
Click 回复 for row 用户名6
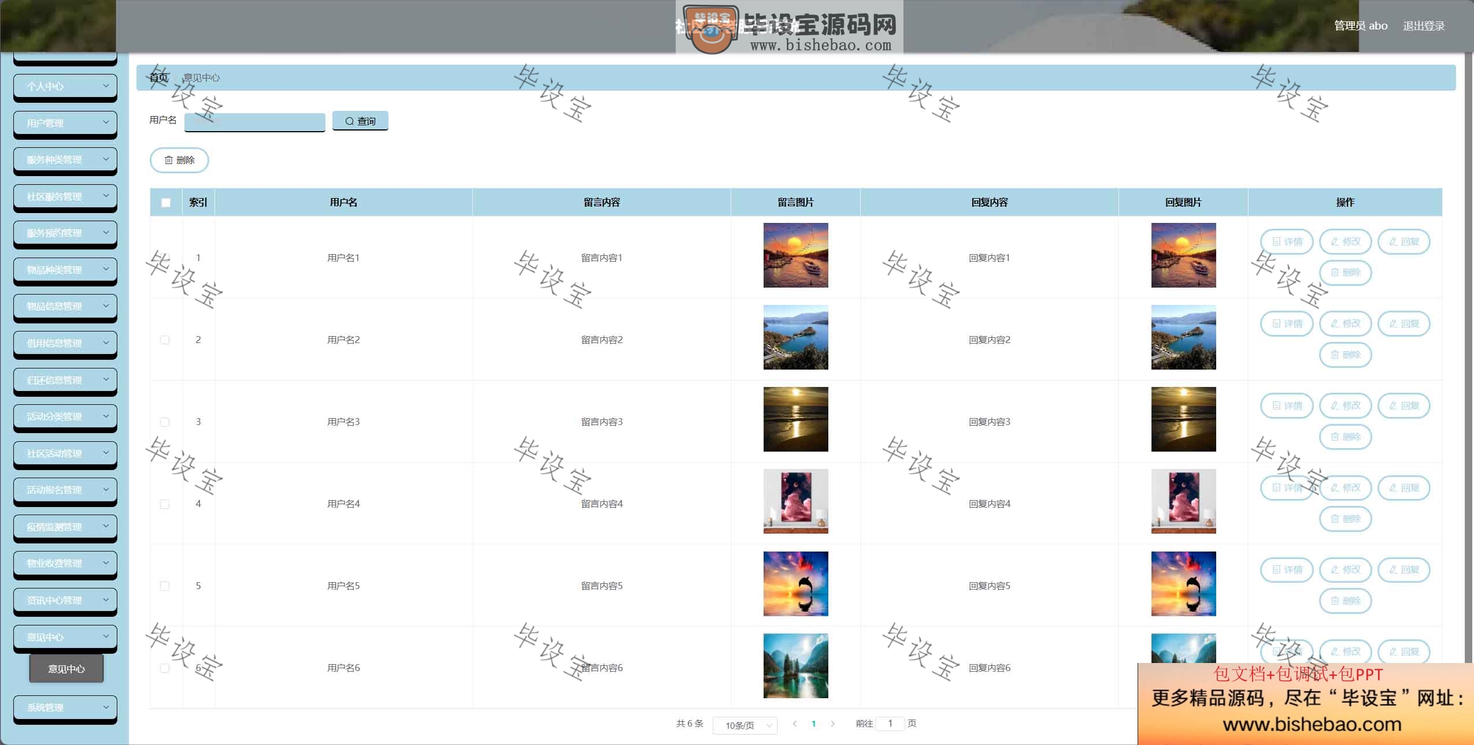coord(1404,651)
